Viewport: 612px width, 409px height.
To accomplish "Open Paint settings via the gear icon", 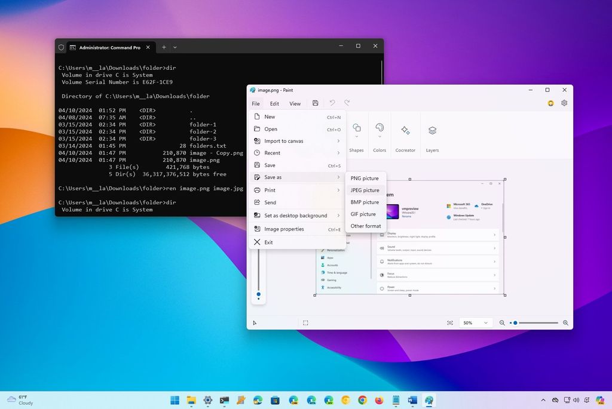I will point(564,103).
